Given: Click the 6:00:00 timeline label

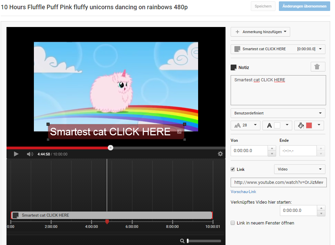Looking at the screenshot, I should (x=132, y=227).
